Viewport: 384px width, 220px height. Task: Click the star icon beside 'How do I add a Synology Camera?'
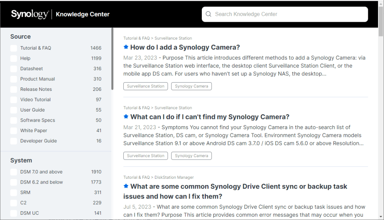126,47
